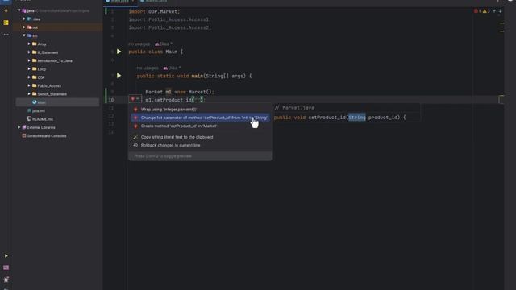Expand the Loop package
Viewport: 516px width, 290px height.
tap(29, 69)
